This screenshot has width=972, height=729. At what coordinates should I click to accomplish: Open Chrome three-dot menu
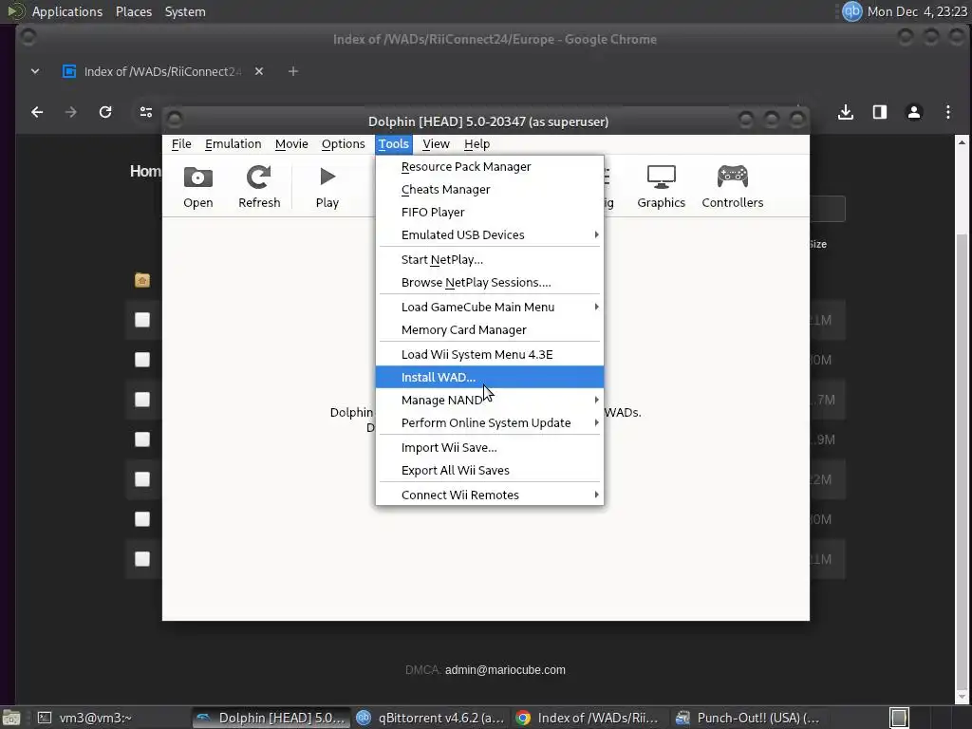tap(948, 112)
